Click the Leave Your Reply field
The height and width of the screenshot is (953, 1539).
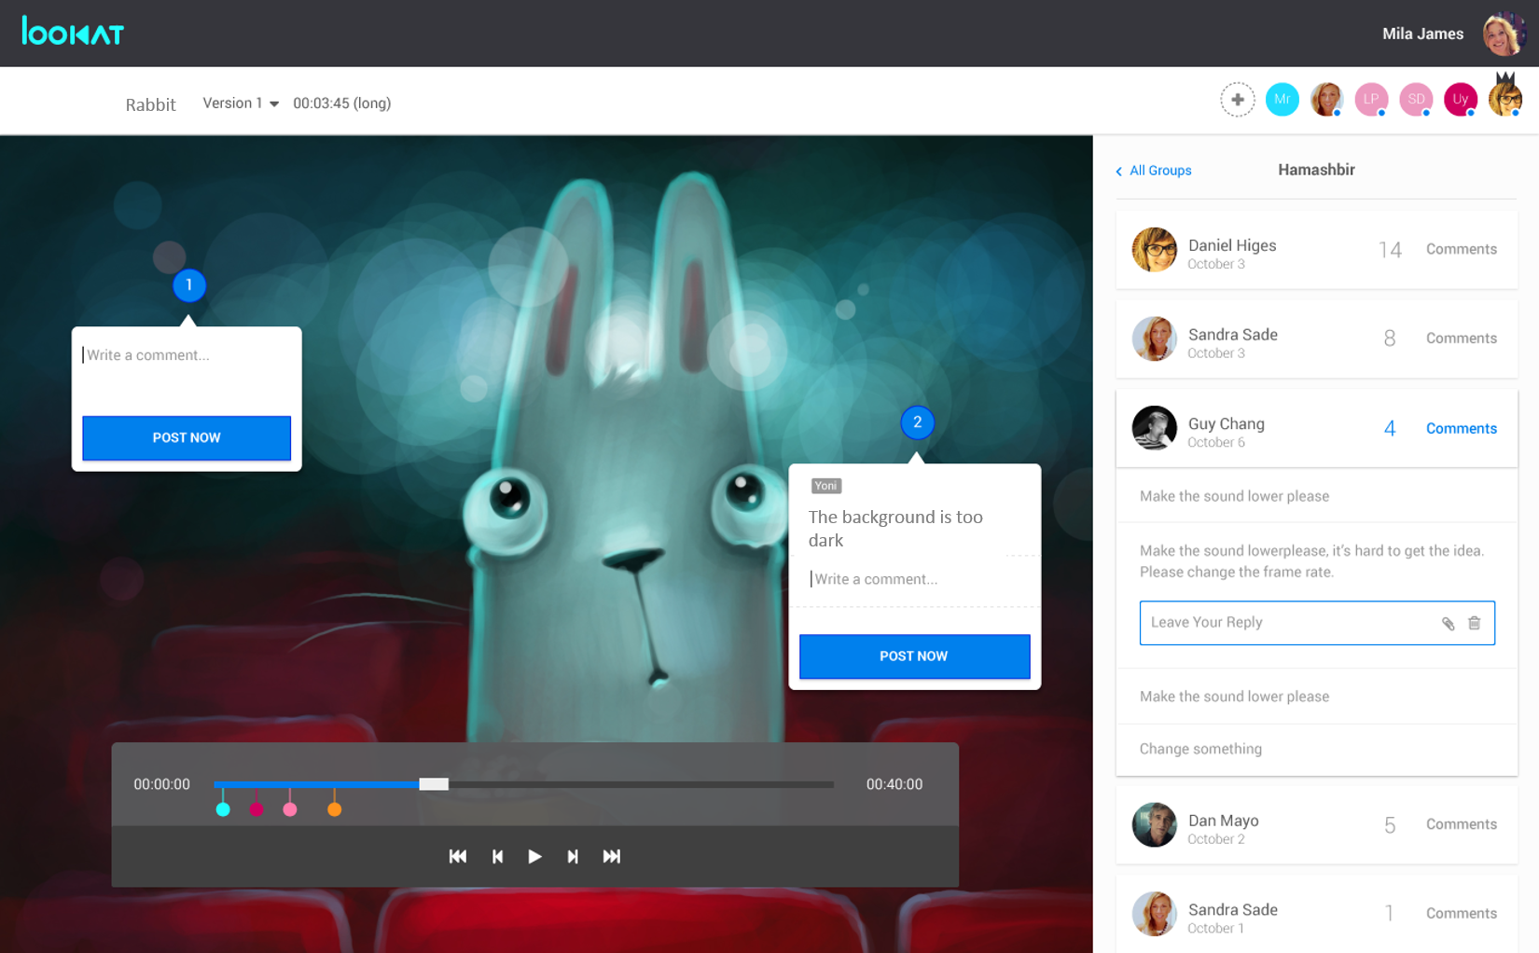[x=1287, y=623]
